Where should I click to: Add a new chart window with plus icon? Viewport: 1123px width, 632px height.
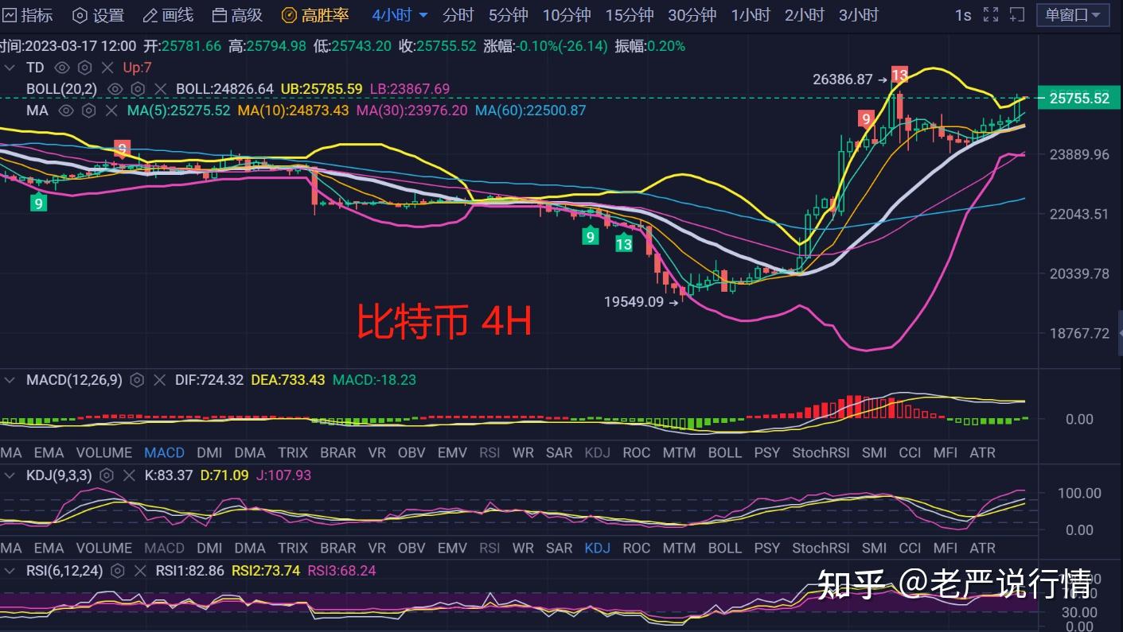tap(1016, 14)
